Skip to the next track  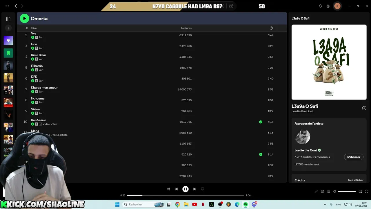click(195, 189)
